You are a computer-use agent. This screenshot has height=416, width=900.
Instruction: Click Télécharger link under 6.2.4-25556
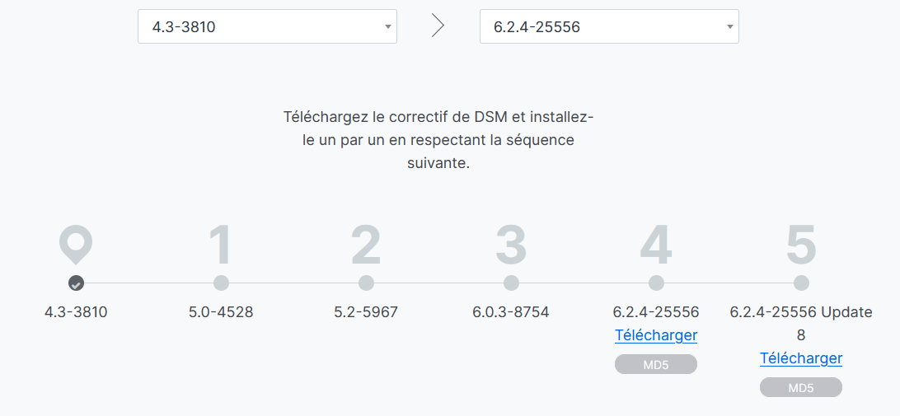point(656,335)
